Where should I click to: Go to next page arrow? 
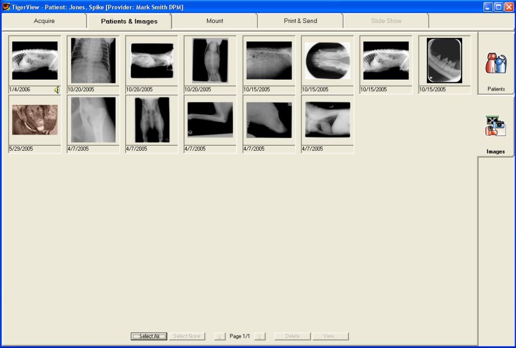[260, 336]
